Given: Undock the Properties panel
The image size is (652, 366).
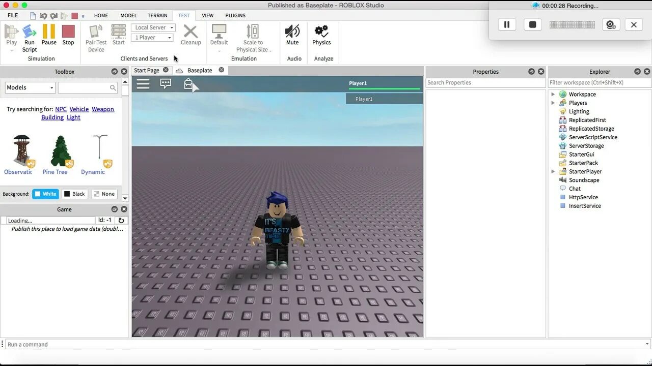Looking at the screenshot, I should click(x=531, y=72).
